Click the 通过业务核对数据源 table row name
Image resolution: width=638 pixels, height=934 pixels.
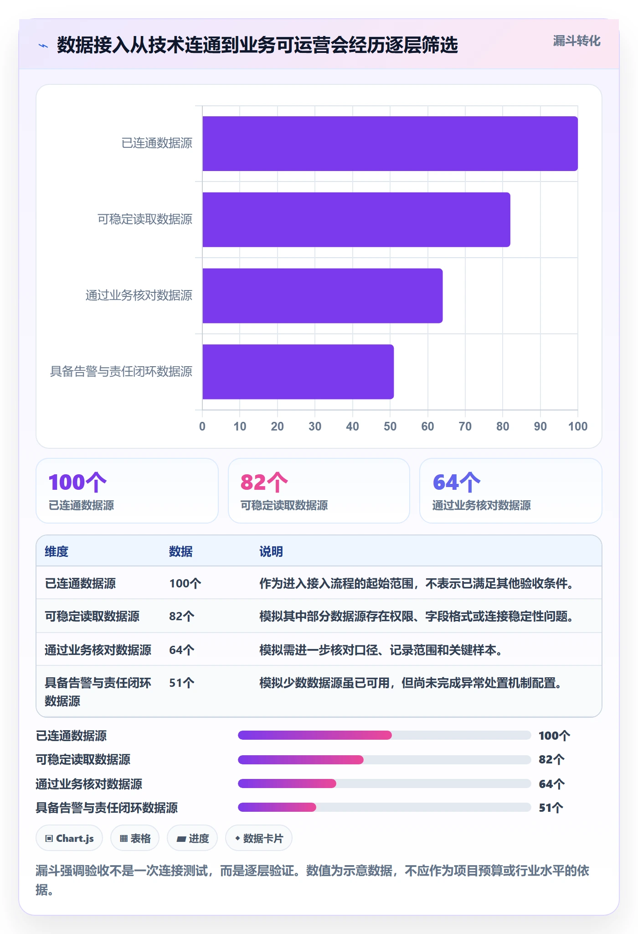98,650
